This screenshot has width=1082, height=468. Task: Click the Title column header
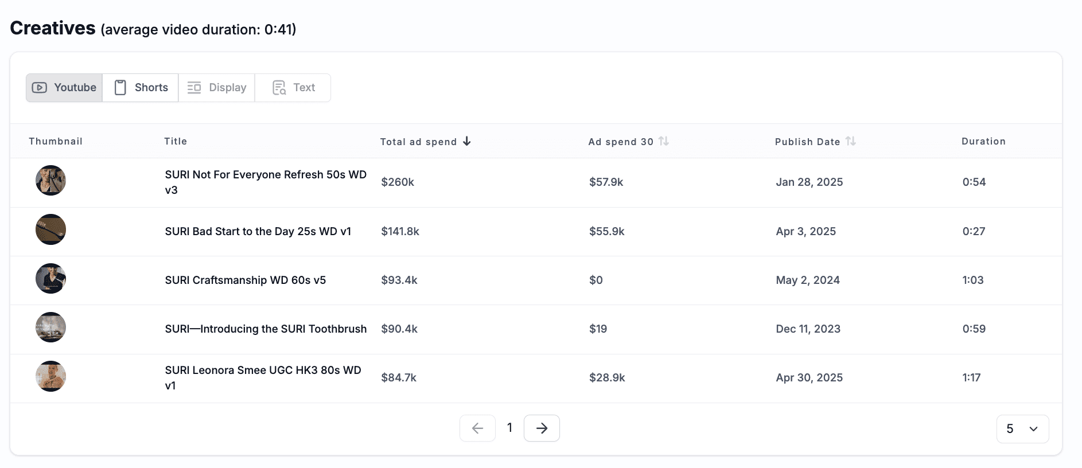click(176, 141)
